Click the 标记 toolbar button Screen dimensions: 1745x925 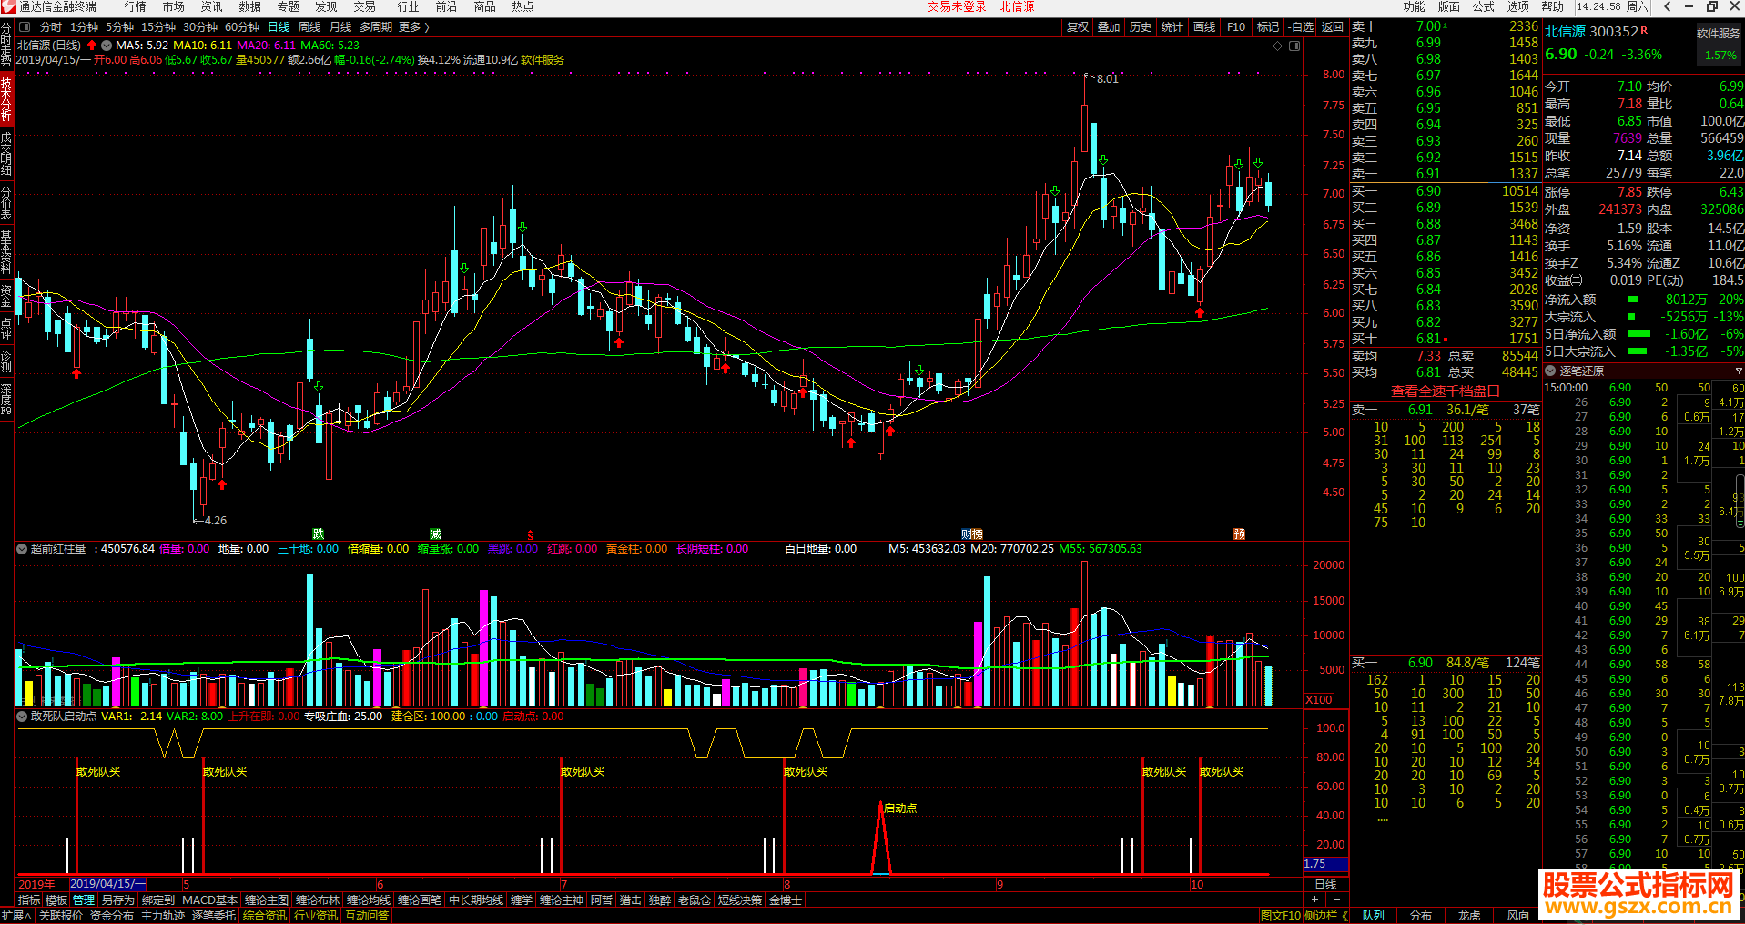(x=1268, y=27)
